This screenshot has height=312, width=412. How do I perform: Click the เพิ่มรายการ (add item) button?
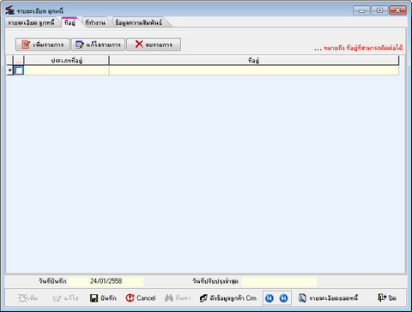point(42,45)
